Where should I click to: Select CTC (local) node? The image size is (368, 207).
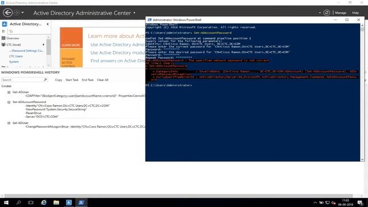pos(14,45)
